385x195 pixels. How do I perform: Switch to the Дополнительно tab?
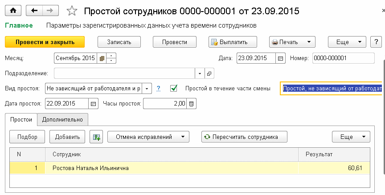pyautogui.click(x=62, y=120)
